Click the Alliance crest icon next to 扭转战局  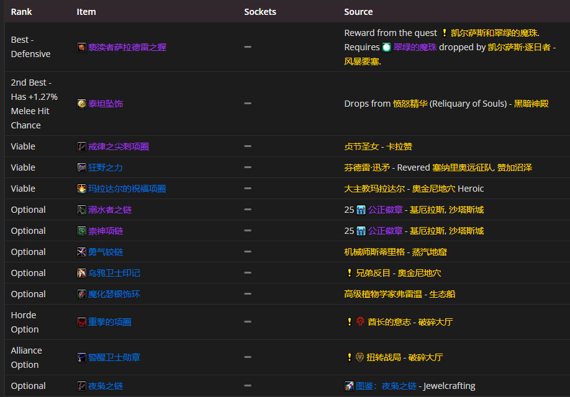pyautogui.click(x=360, y=357)
